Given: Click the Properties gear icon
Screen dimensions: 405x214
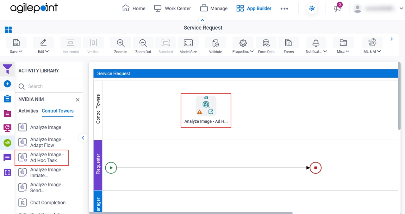Looking at the screenshot, I should pos(243,43).
